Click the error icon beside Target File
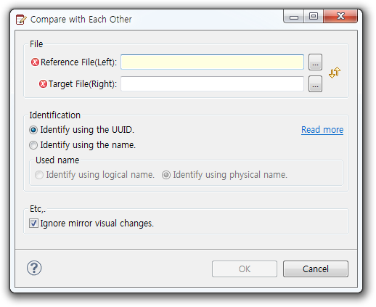Viewport: 376px width, 307px height. tap(43, 84)
